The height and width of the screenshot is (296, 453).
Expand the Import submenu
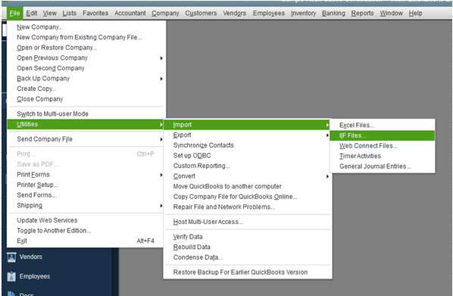point(247,125)
